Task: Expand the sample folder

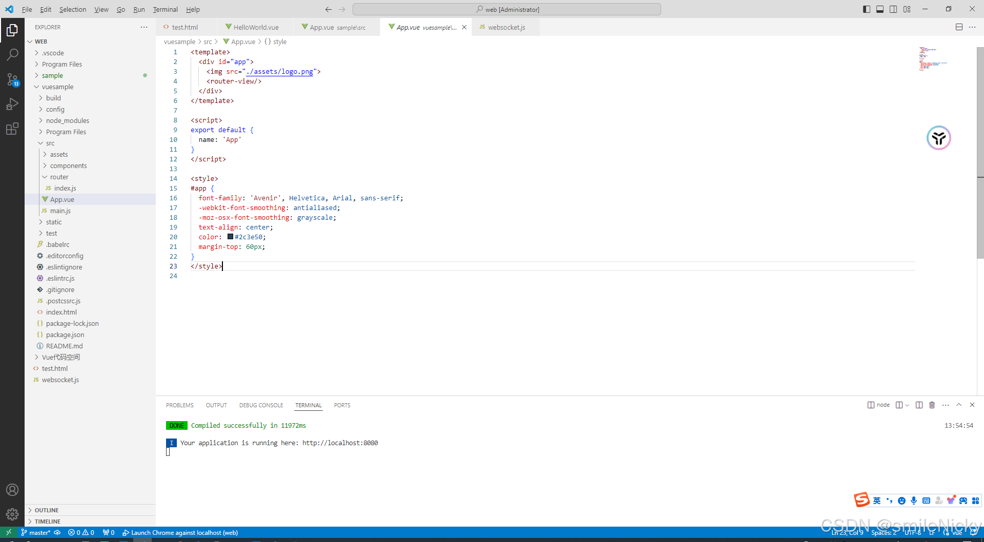Action: (x=90, y=75)
